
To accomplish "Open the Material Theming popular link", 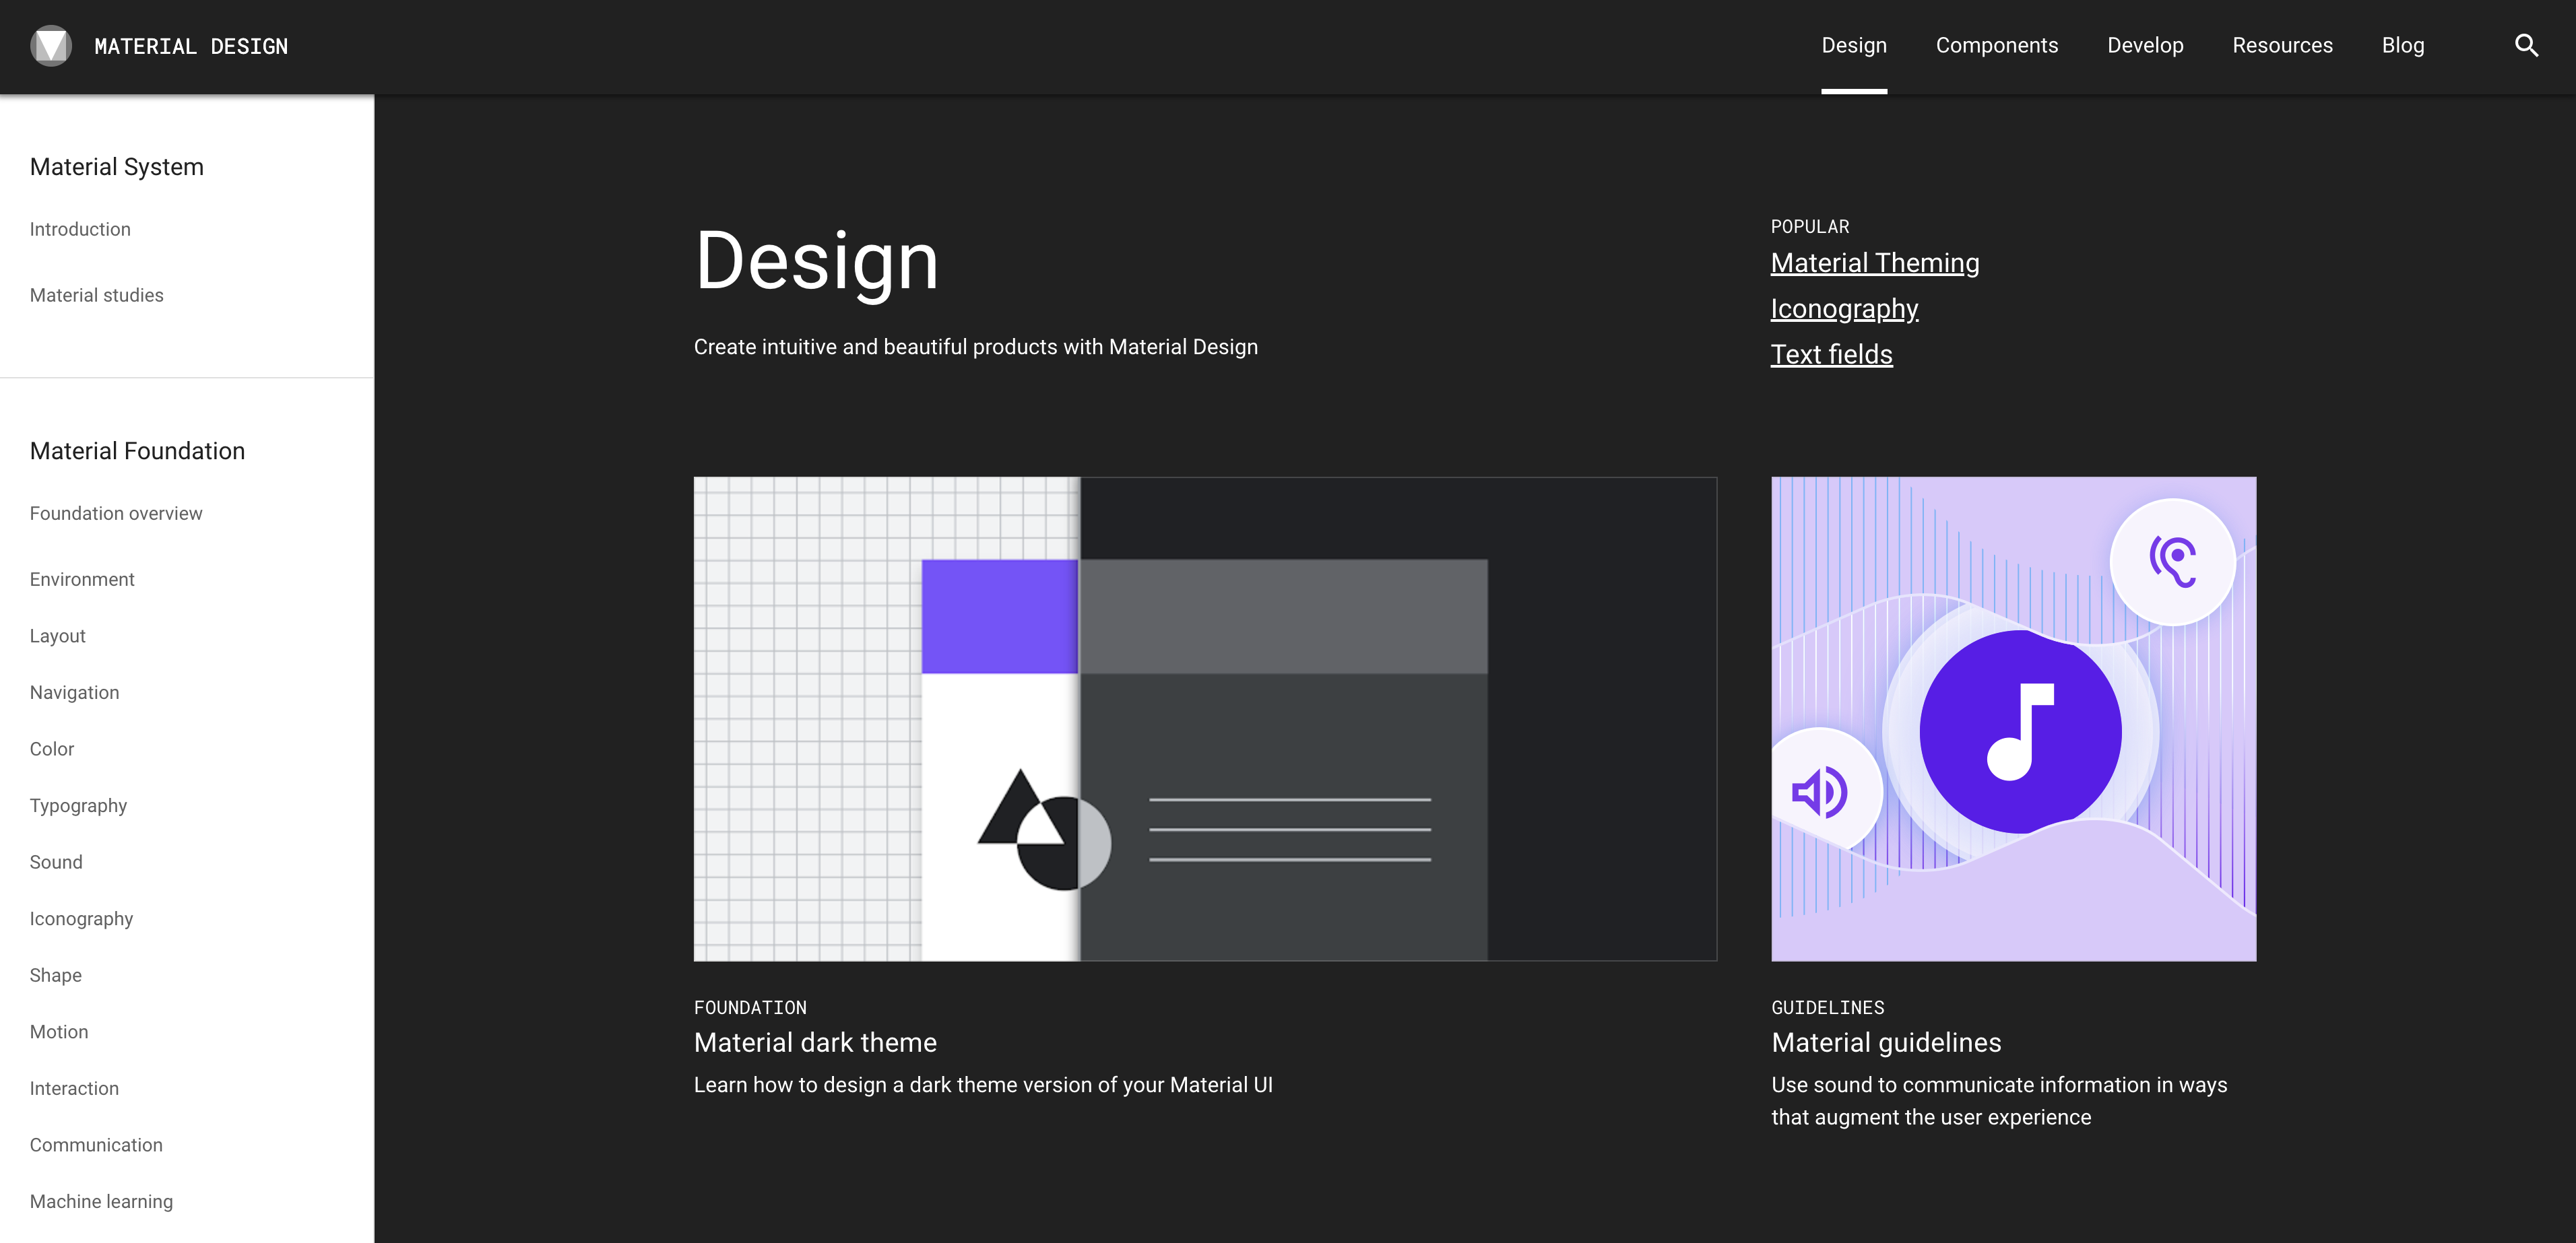I will coord(1874,263).
